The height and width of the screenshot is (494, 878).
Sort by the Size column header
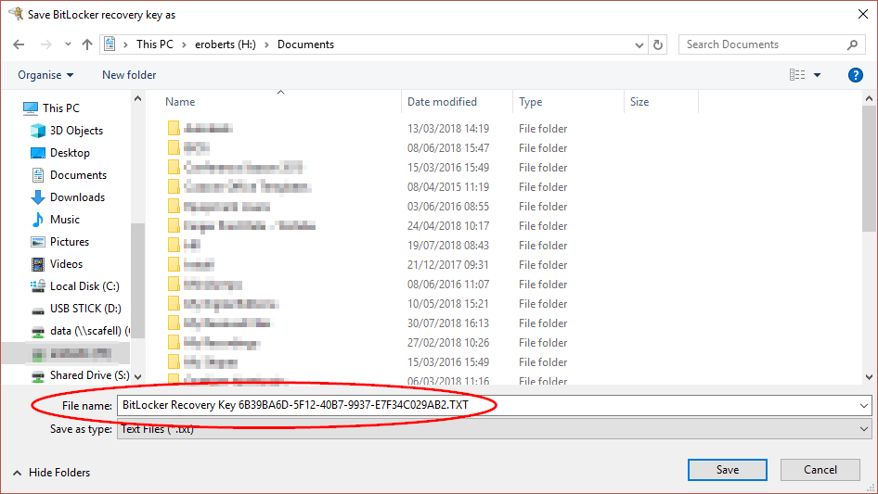click(639, 102)
